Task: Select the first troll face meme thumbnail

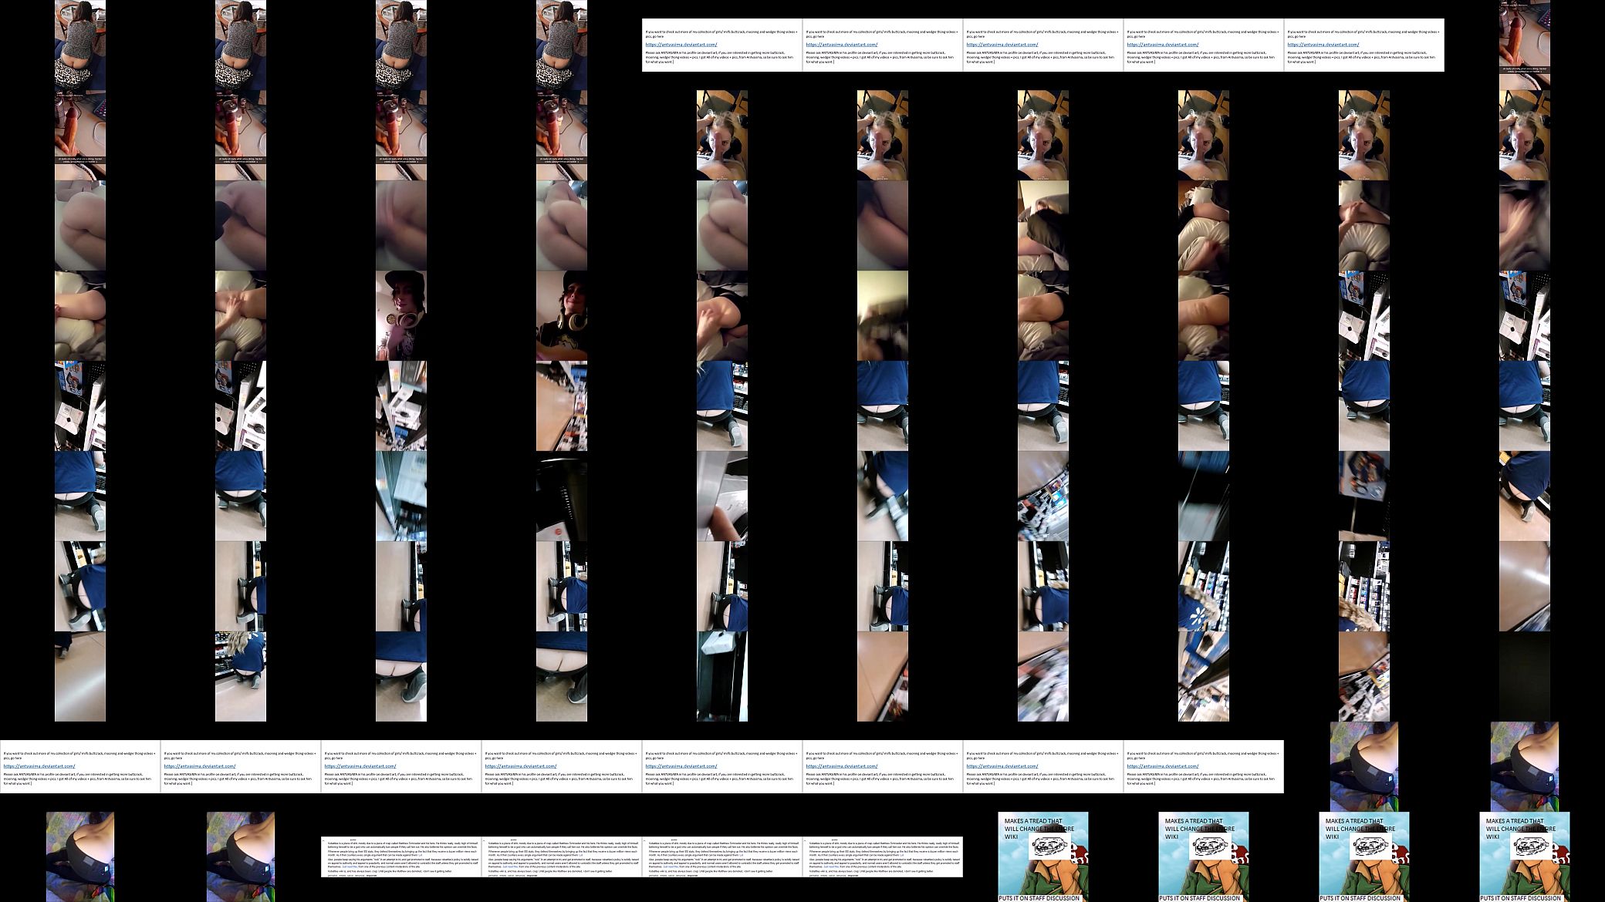Action: coord(1043,857)
